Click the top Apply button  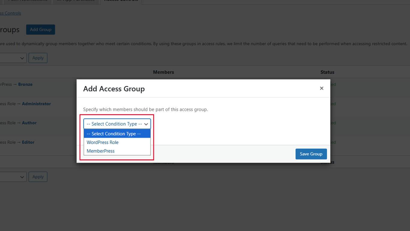(x=38, y=58)
